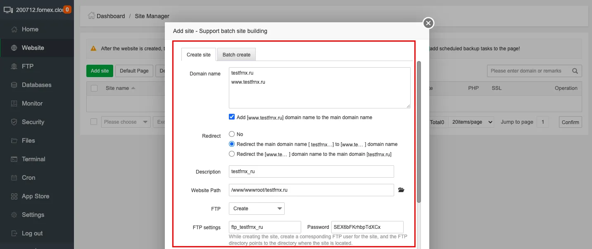592x249 pixels.
Task: Browse website path with folder icon
Action: pos(401,190)
